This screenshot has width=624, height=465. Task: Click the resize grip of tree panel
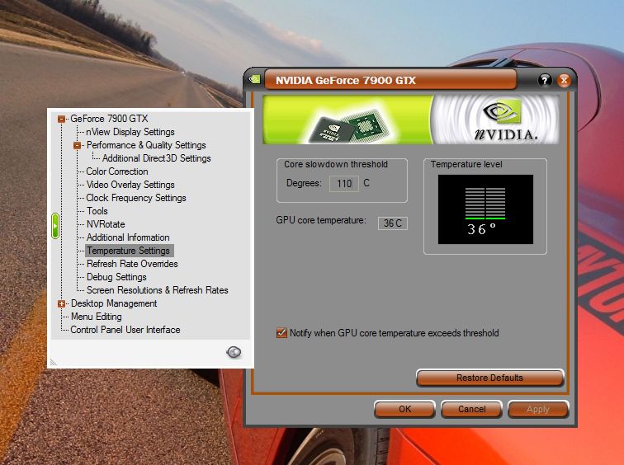coord(53,362)
